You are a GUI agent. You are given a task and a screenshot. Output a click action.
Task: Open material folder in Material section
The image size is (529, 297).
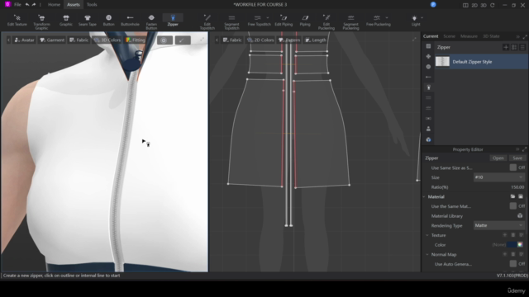pyautogui.click(x=512, y=196)
